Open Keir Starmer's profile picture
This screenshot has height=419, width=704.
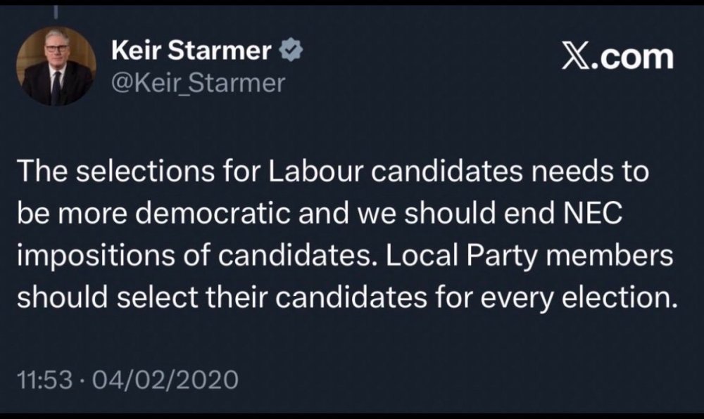[x=56, y=68]
